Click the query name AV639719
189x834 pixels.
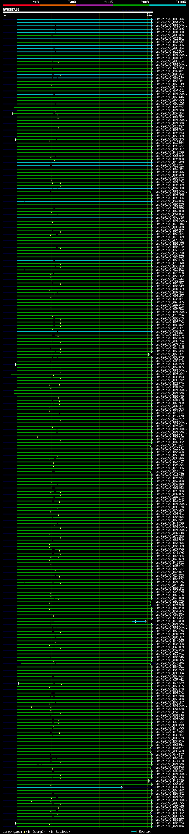click(11, 10)
